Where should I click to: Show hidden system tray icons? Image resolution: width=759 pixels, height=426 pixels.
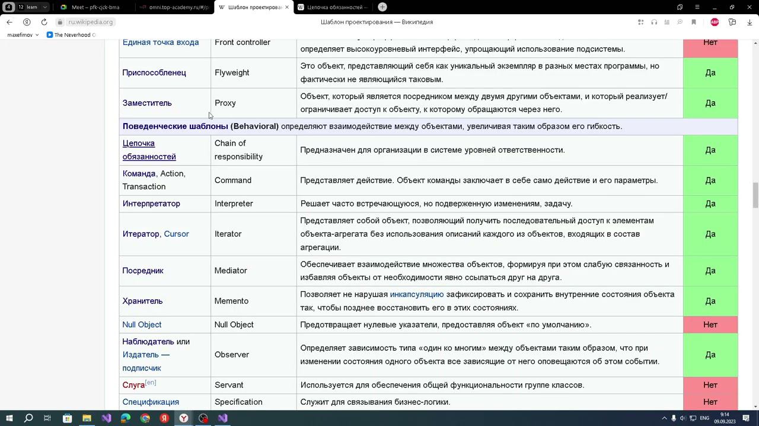664,418
